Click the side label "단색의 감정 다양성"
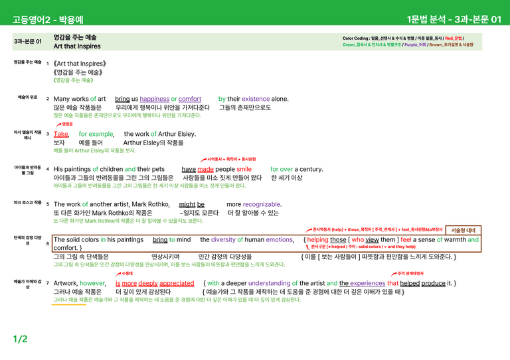 click(28, 240)
